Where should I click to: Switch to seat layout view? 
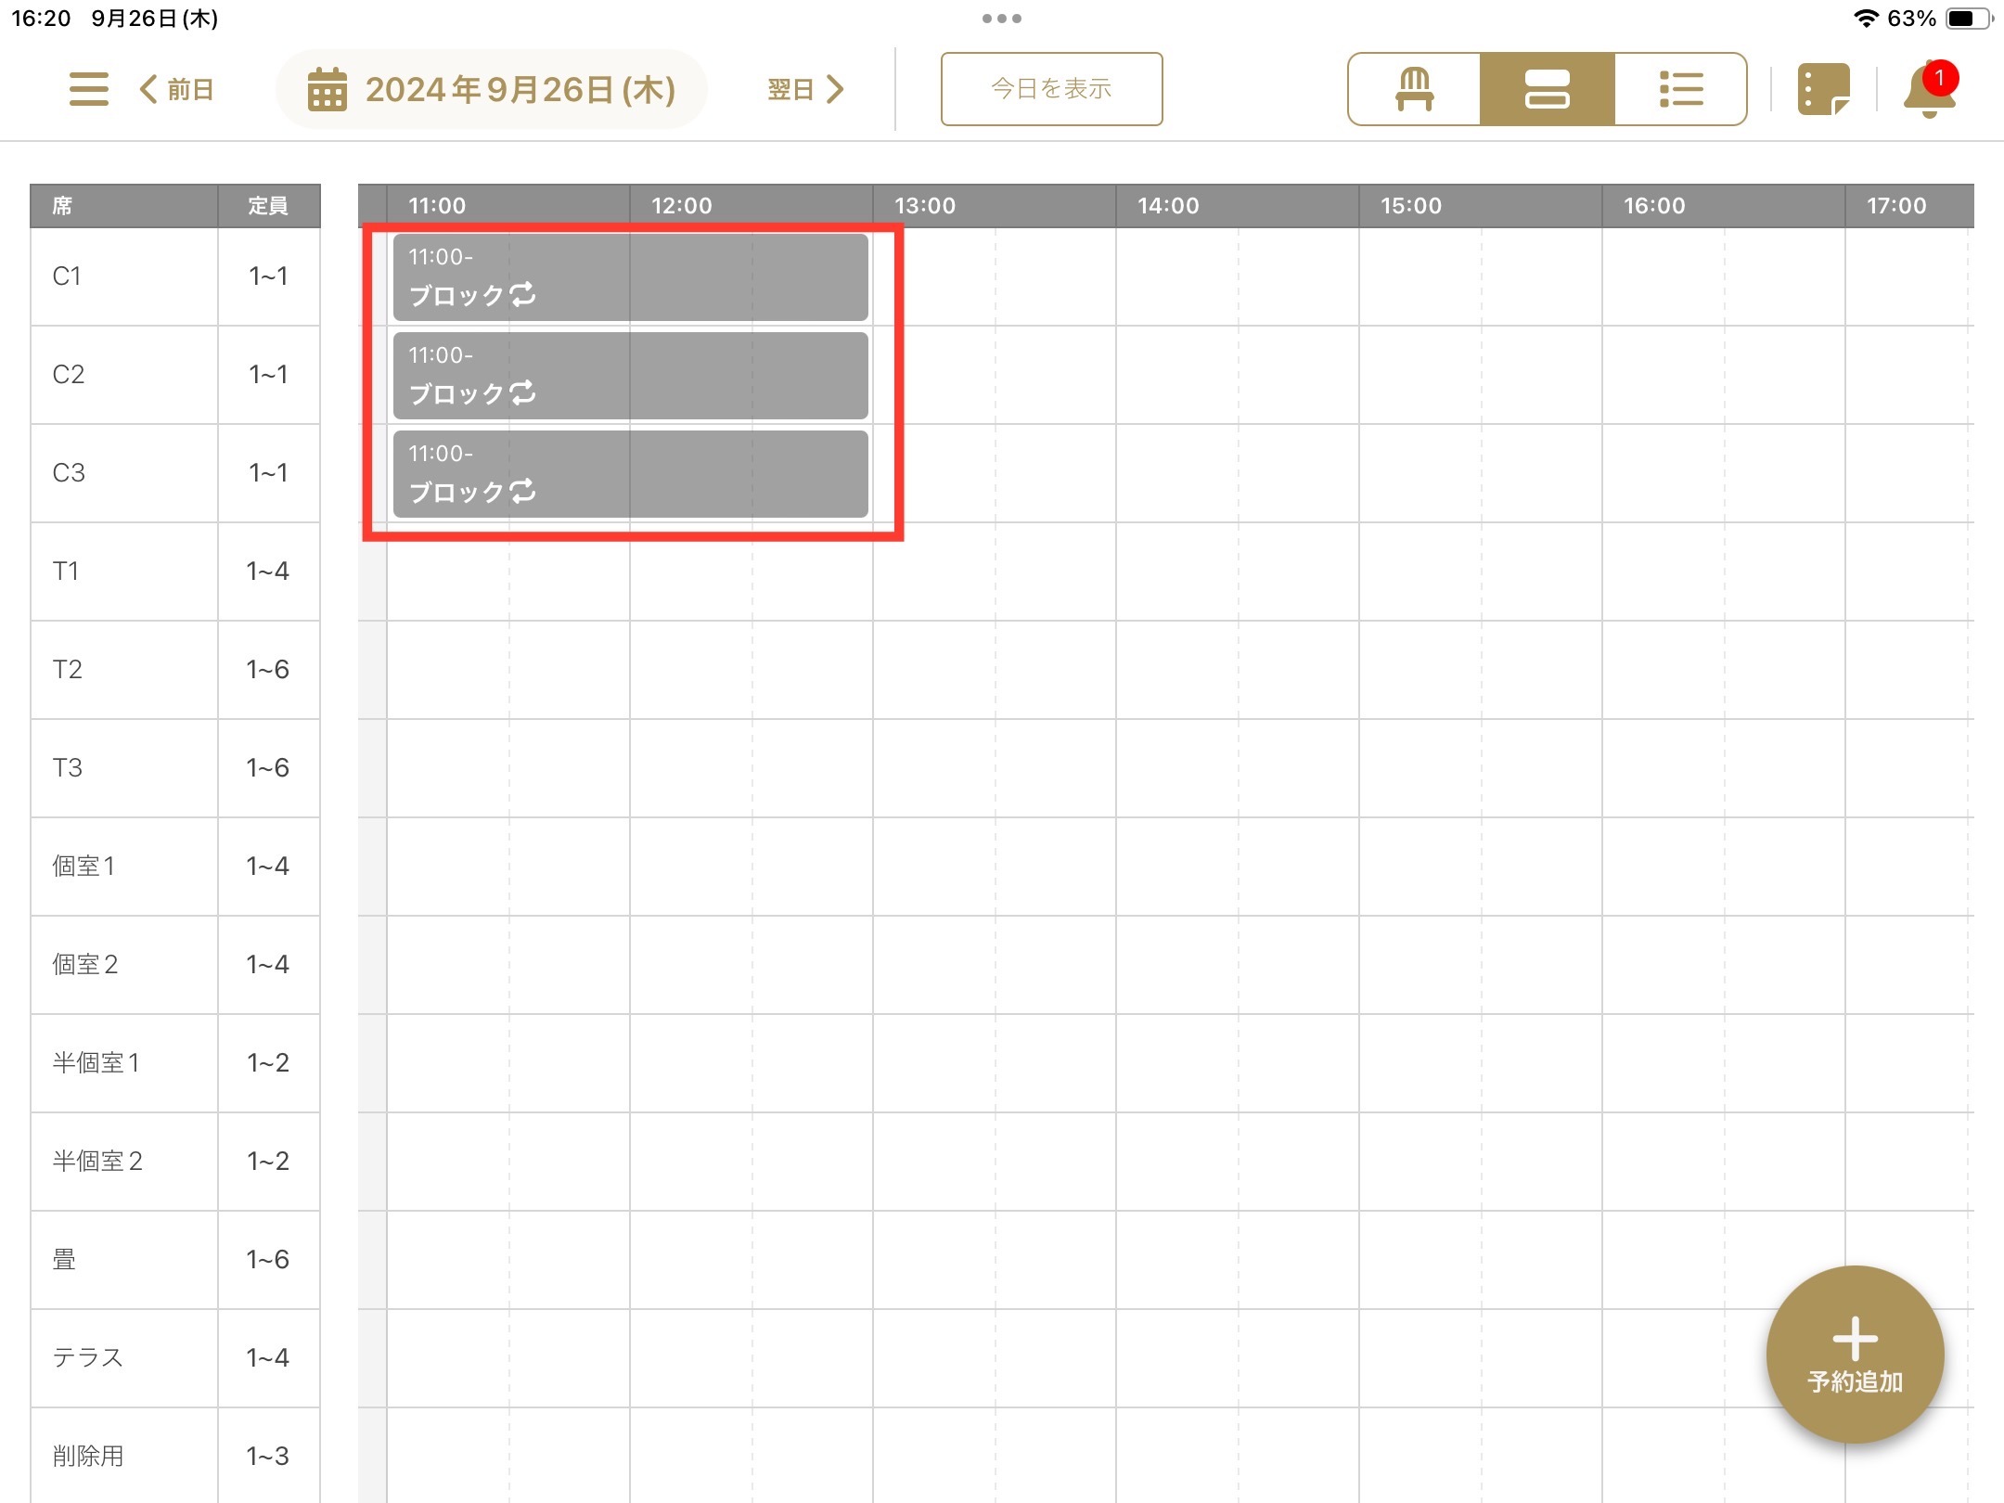point(1414,89)
